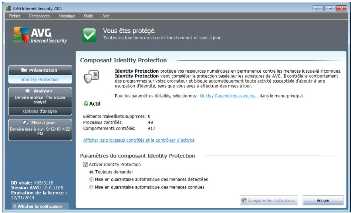
Task: Click the 'Processus contrôlés:' value 48
Action: 150,122
